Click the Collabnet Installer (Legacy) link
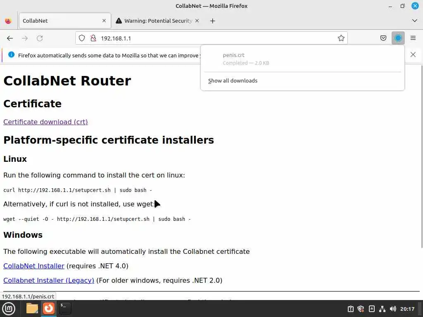Image resolution: width=423 pixels, height=317 pixels. pos(49,280)
